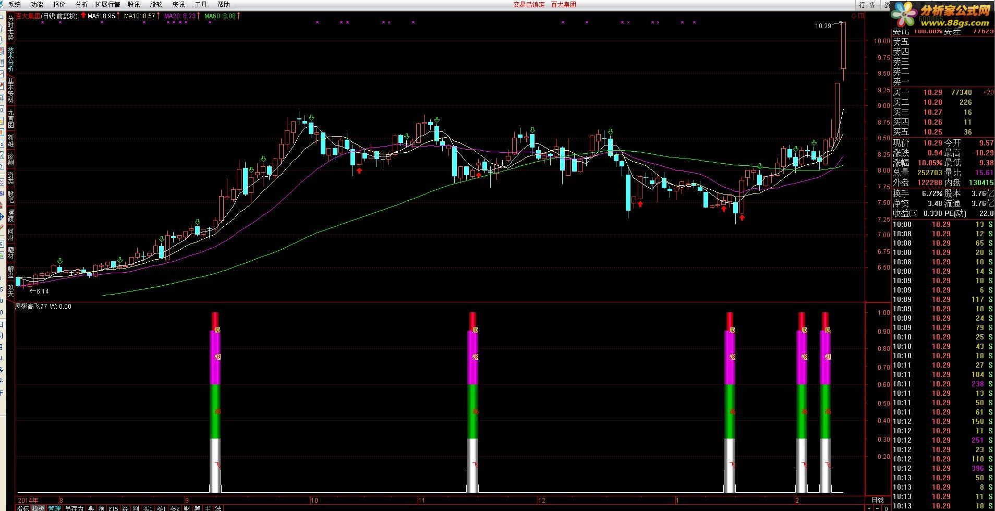Click the September 展翅高飞 signal bar

215,402
